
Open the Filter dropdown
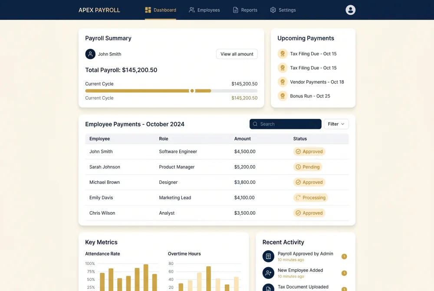coord(336,124)
